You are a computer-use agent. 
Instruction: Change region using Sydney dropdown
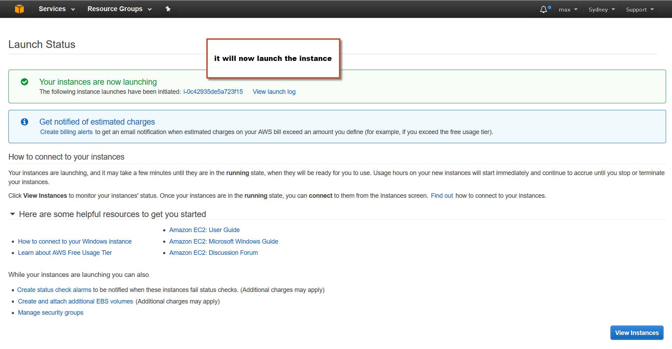(x=601, y=9)
